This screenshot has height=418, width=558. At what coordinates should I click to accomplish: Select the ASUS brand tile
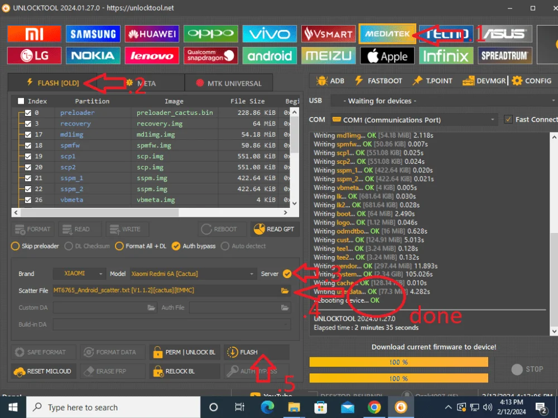tap(504, 34)
